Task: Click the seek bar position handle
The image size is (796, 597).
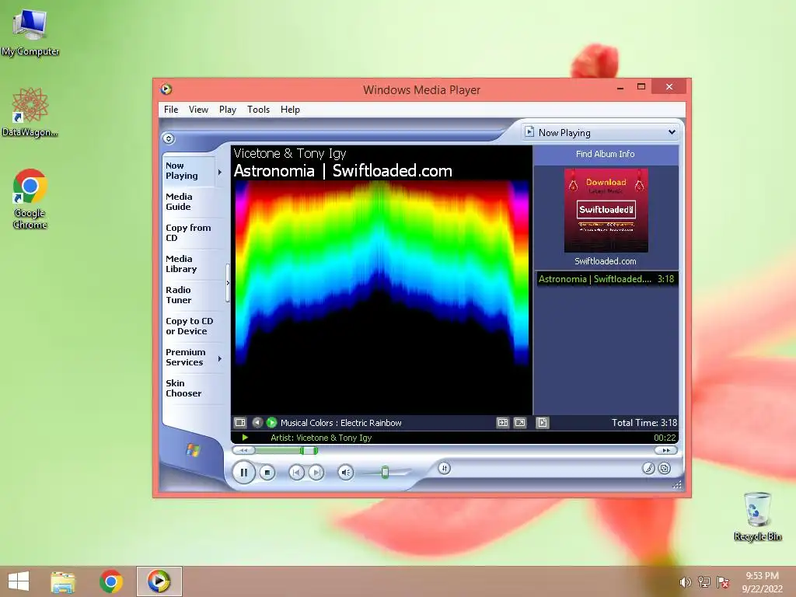Action: tap(309, 450)
